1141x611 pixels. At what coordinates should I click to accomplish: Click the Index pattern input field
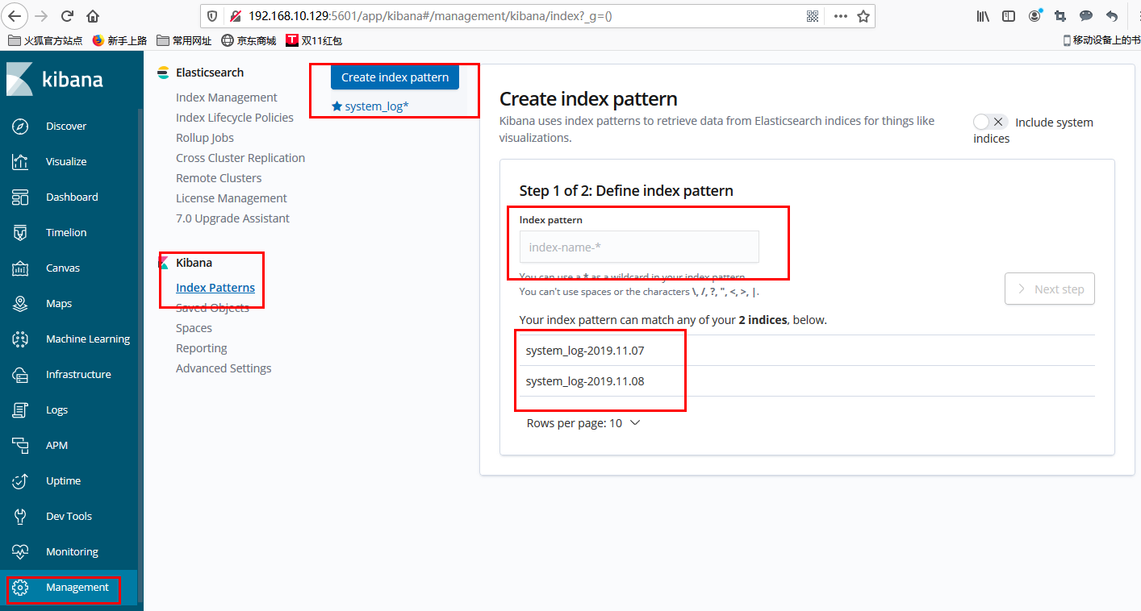[639, 247]
